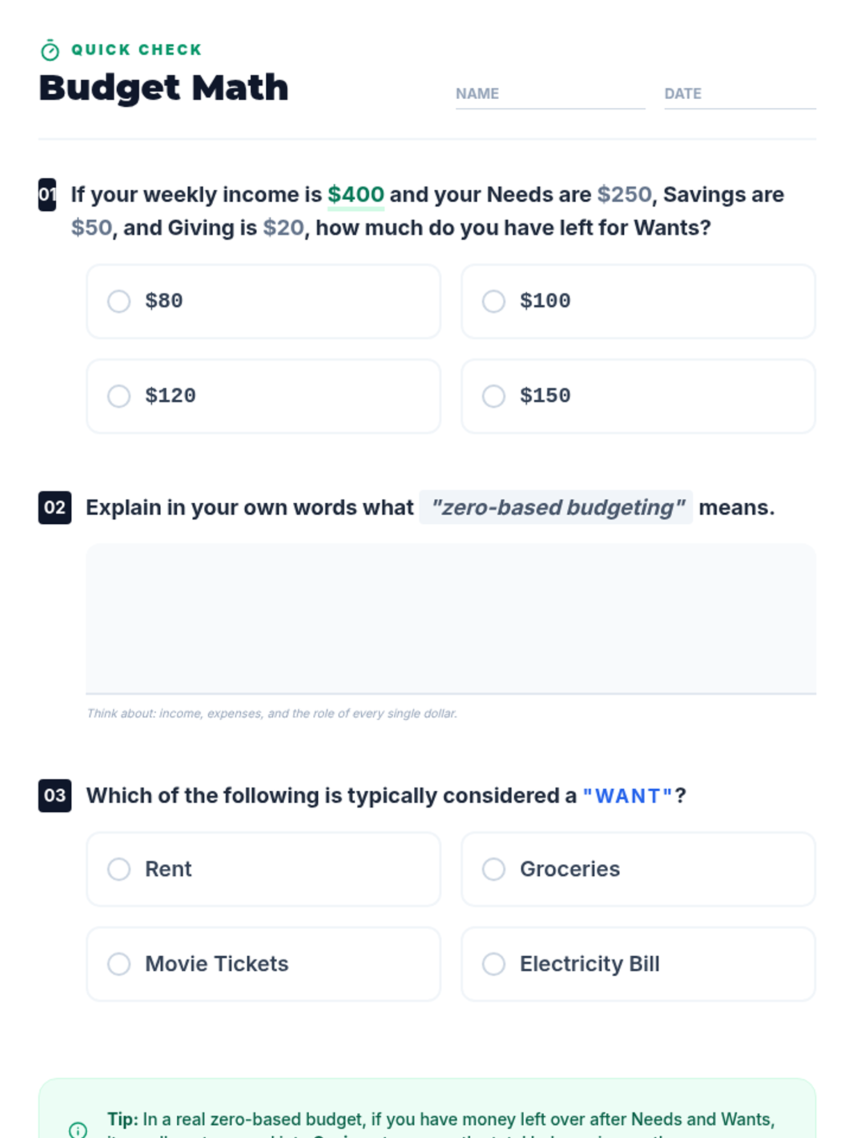Click the highlighted $400 income amount
The height and width of the screenshot is (1138, 854).
tap(356, 195)
